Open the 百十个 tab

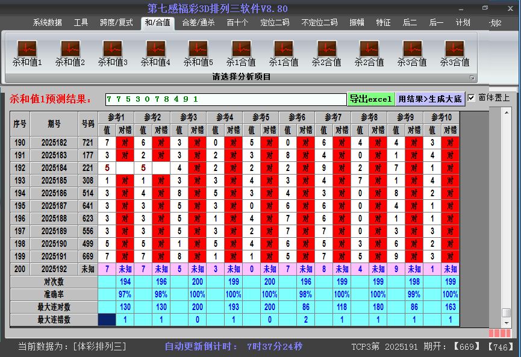pos(237,23)
